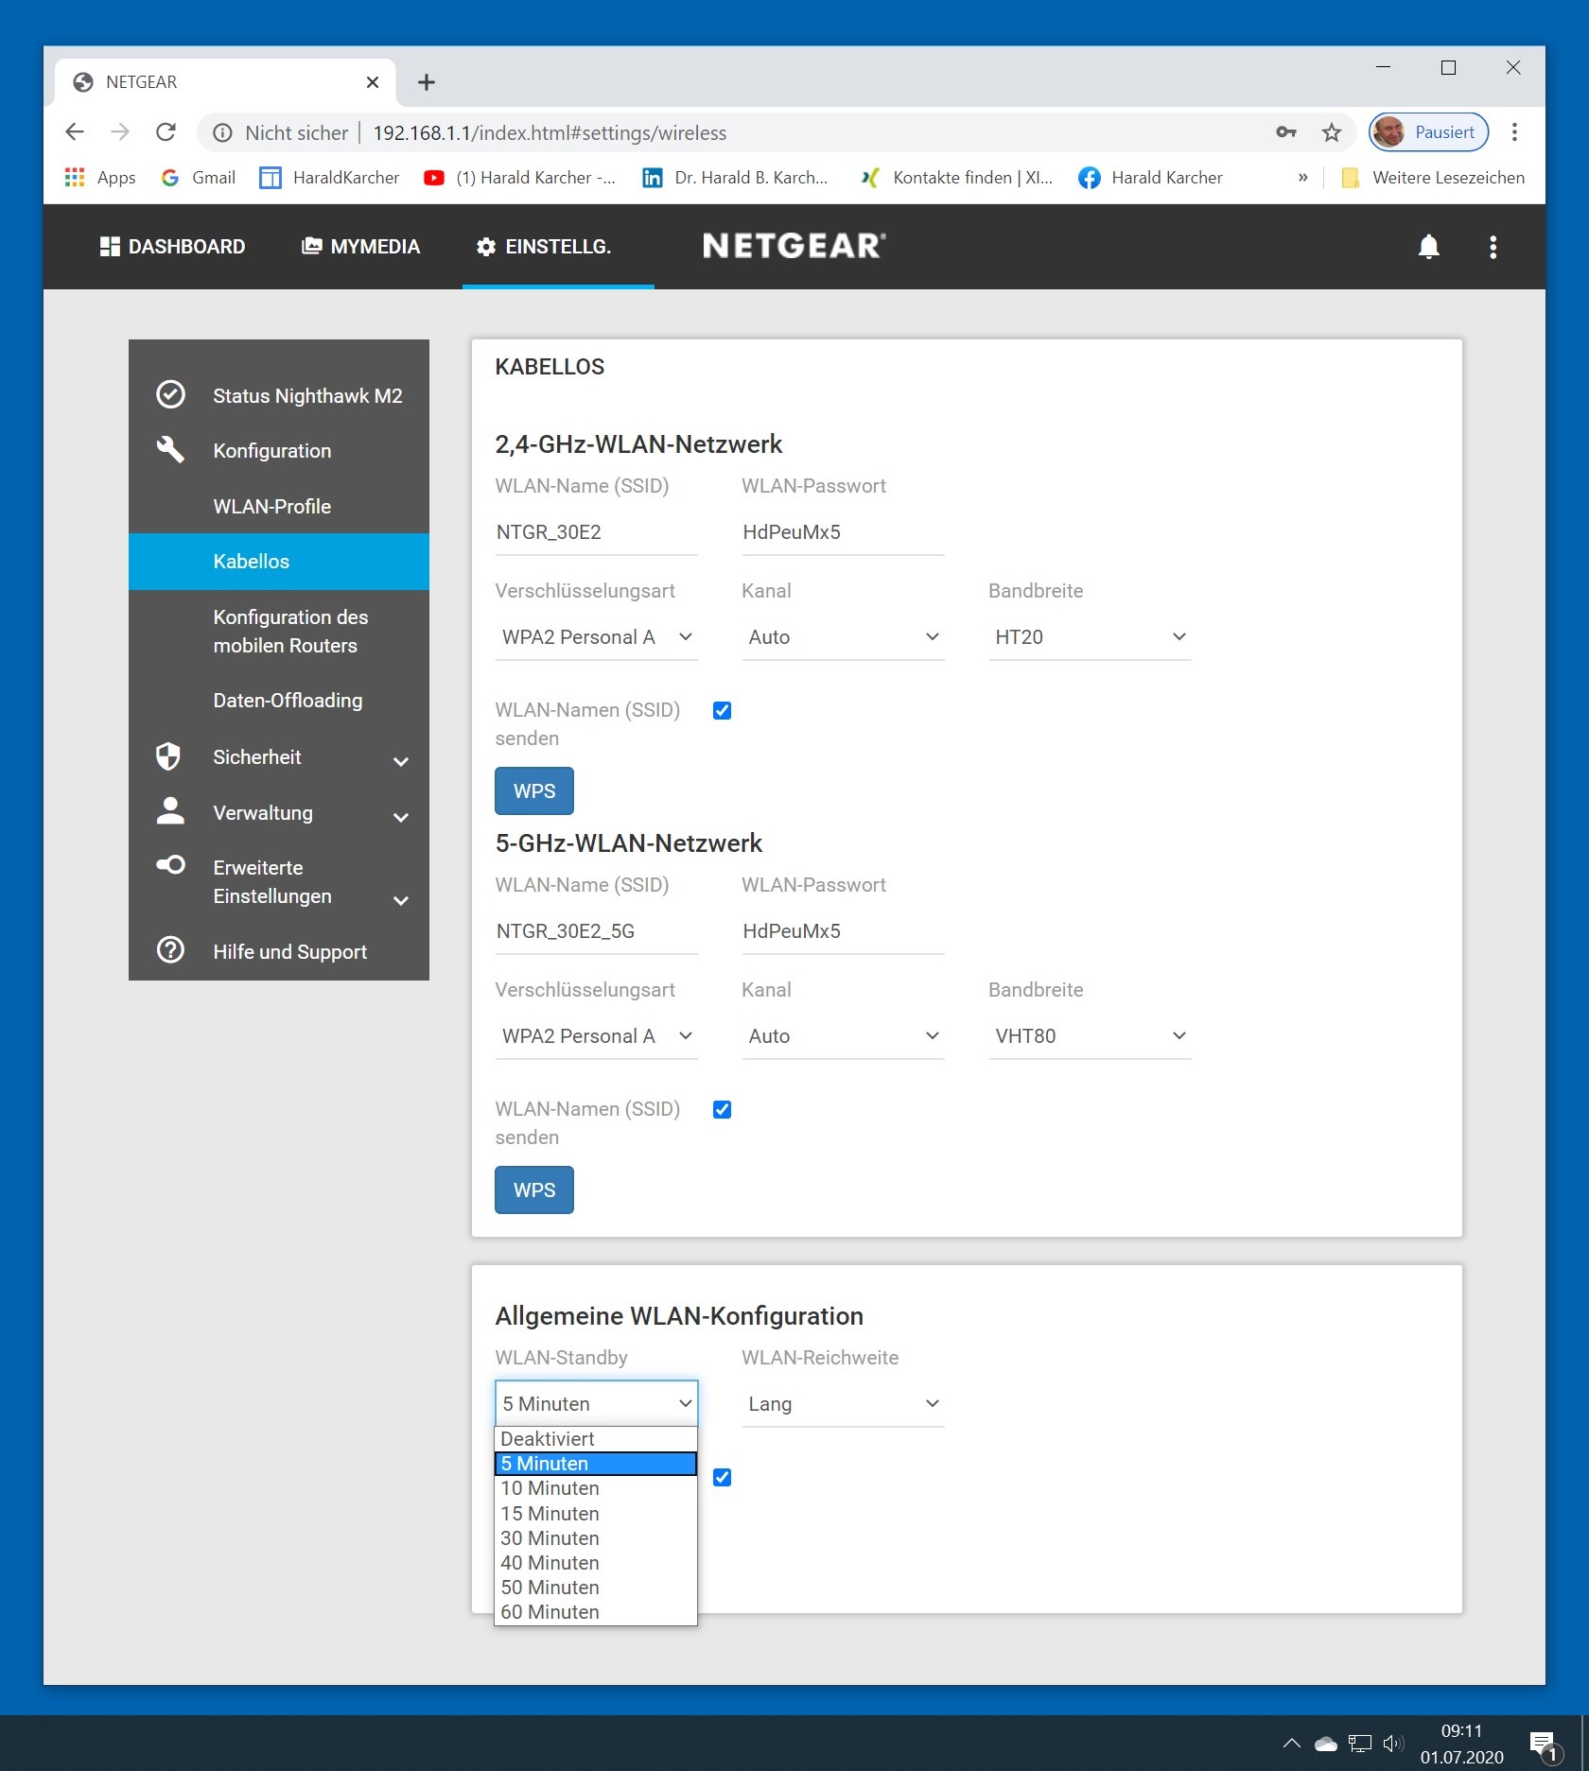Click the saved password key icon
The image size is (1589, 1771).
pyautogui.click(x=1285, y=132)
